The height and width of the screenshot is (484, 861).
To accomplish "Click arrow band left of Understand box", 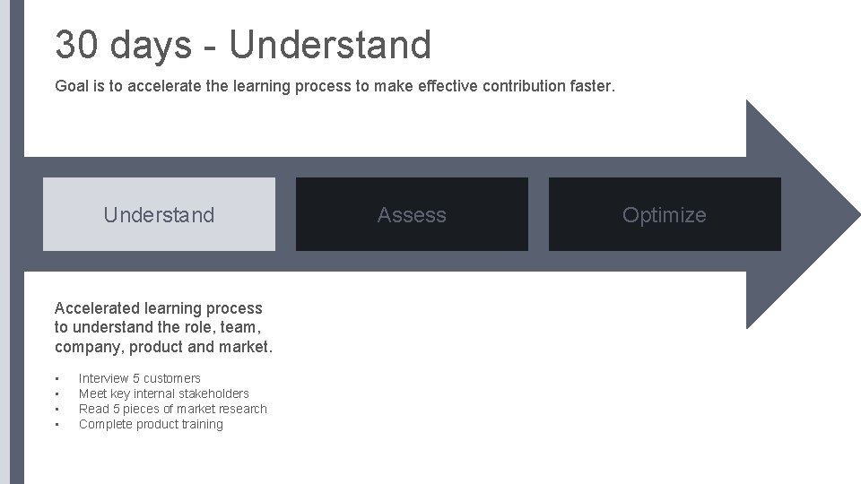I will tap(33, 214).
